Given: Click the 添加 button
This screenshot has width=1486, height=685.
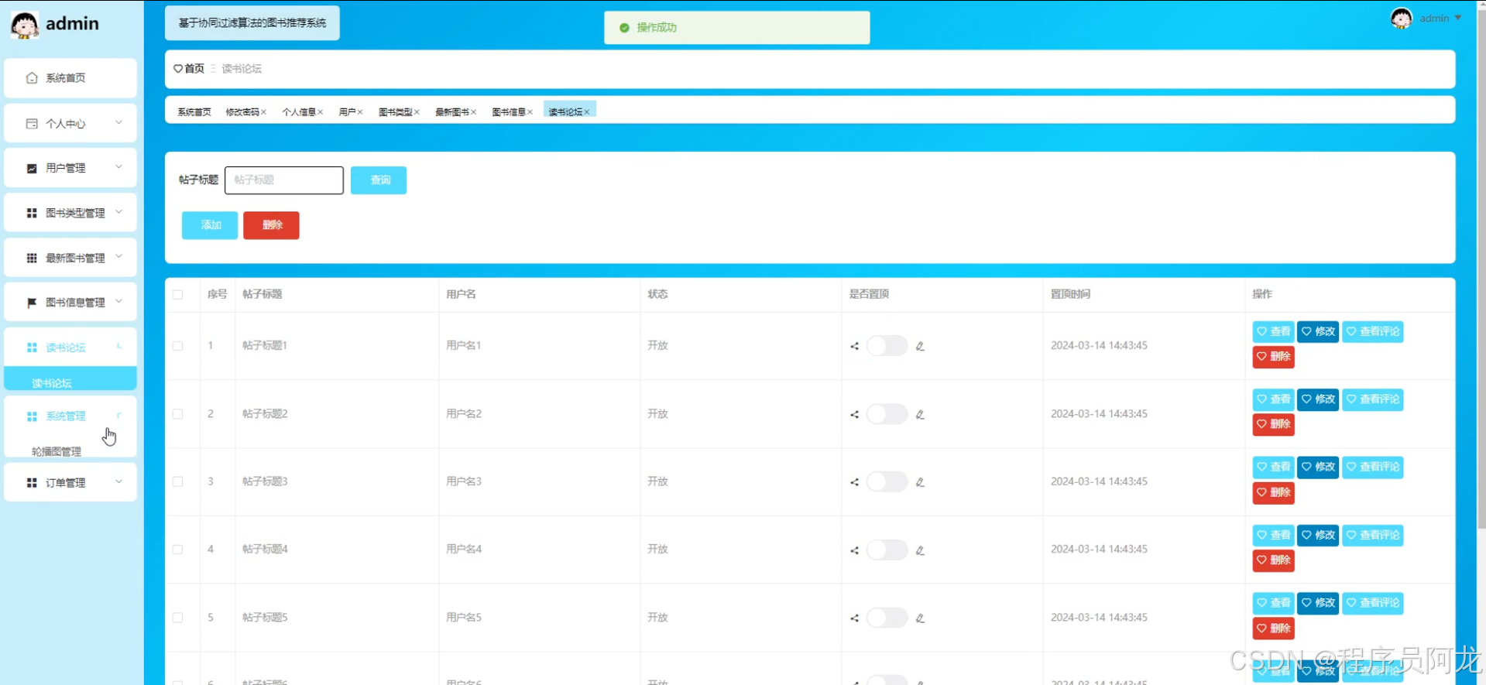Looking at the screenshot, I should [x=210, y=225].
